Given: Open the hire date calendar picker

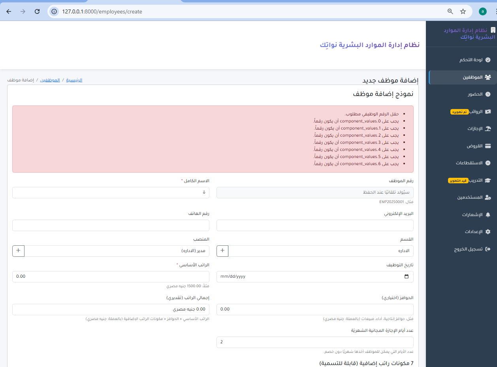Looking at the screenshot, I should pos(407,277).
